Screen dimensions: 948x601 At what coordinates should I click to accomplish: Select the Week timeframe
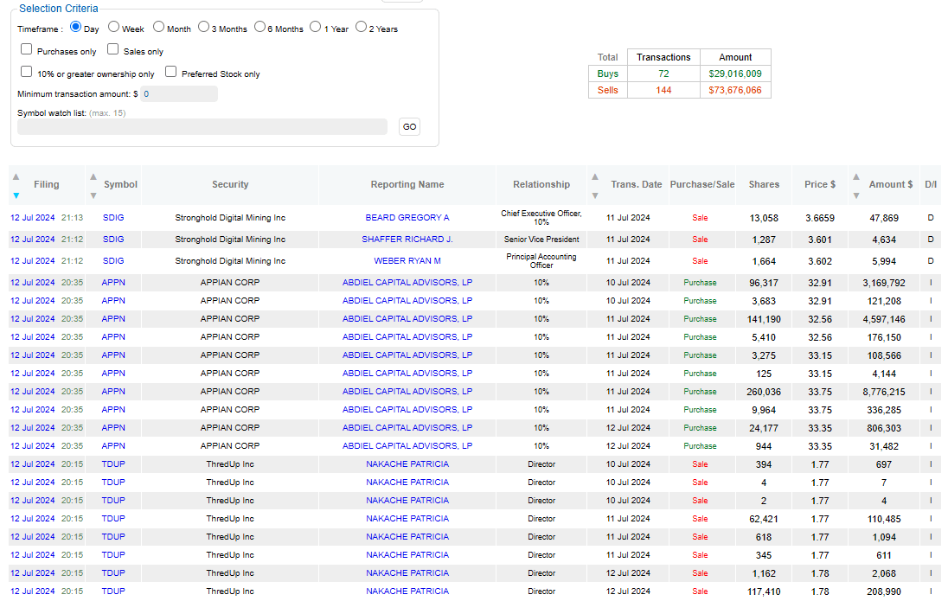pyautogui.click(x=113, y=27)
